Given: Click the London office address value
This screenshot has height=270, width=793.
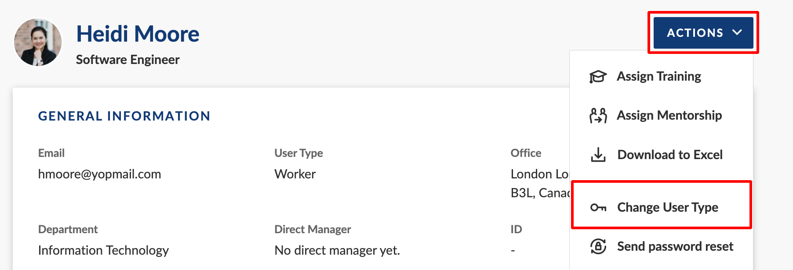Looking at the screenshot, I should [540, 174].
